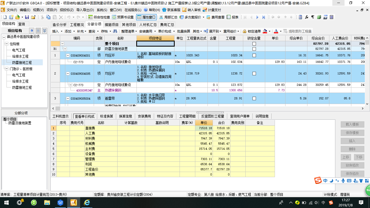Screen dimensions: 370x208
Task: Open the 展开到 dropdown
Action: coord(213,31)
